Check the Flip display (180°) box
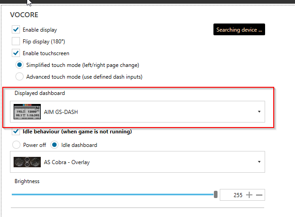The image size is (295, 217). click(x=16, y=41)
